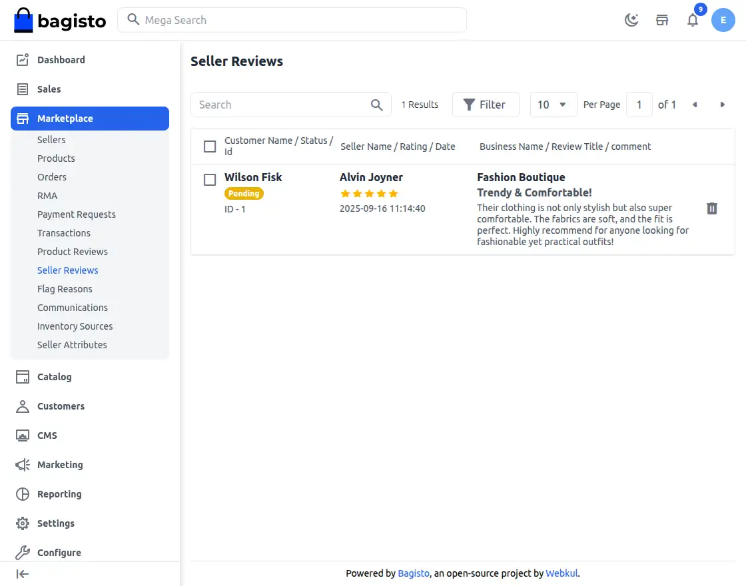746x586 pixels.
Task: Open the per-page dropdown showing 10
Action: coord(554,105)
